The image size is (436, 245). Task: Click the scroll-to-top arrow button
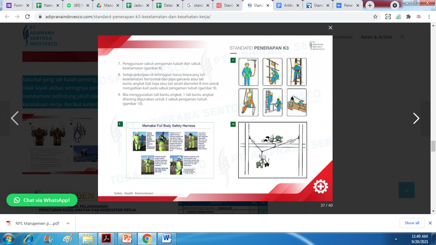(x=407, y=190)
